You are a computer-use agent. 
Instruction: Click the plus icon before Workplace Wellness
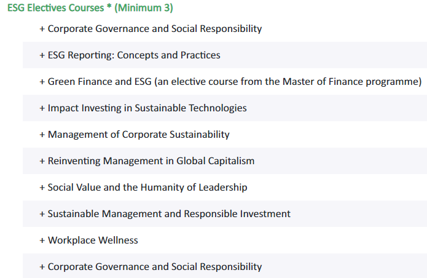point(42,240)
